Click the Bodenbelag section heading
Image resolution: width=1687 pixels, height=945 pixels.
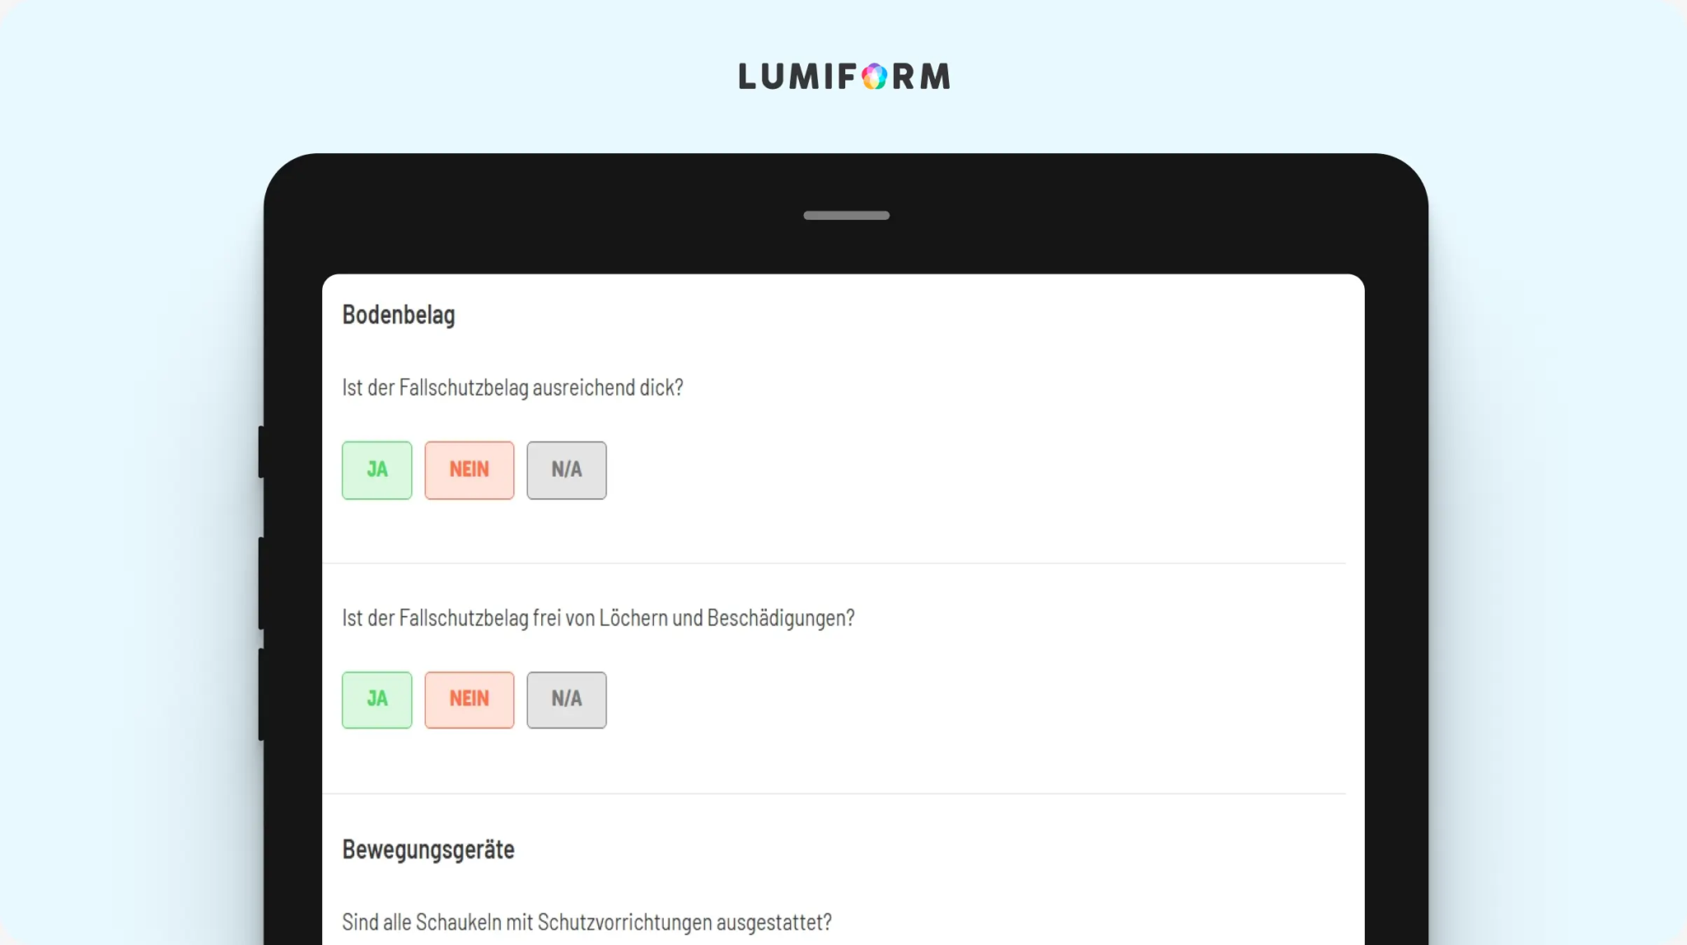coord(399,315)
